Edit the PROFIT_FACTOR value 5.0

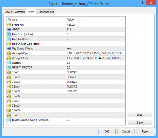coord(96,67)
